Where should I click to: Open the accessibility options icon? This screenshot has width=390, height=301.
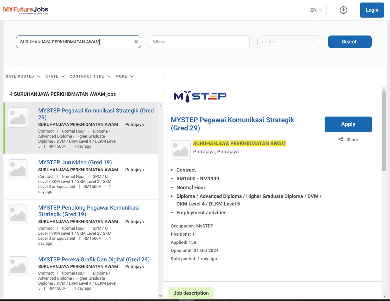click(x=343, y=10)
